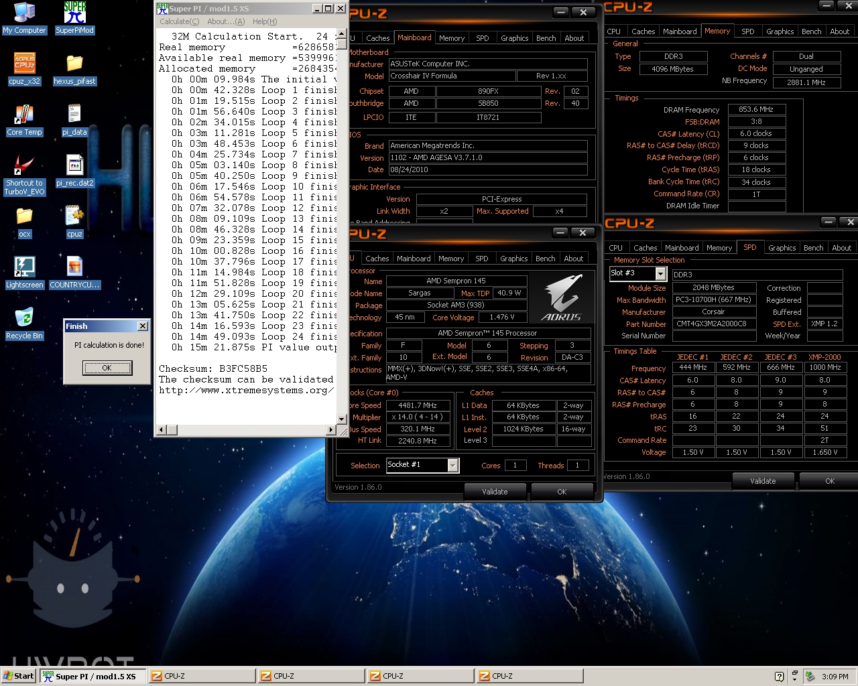Open Mainboard tab in Sempron CPU-Z window
Viewport: 858px width, 686px height.
[x=414, y=259]
